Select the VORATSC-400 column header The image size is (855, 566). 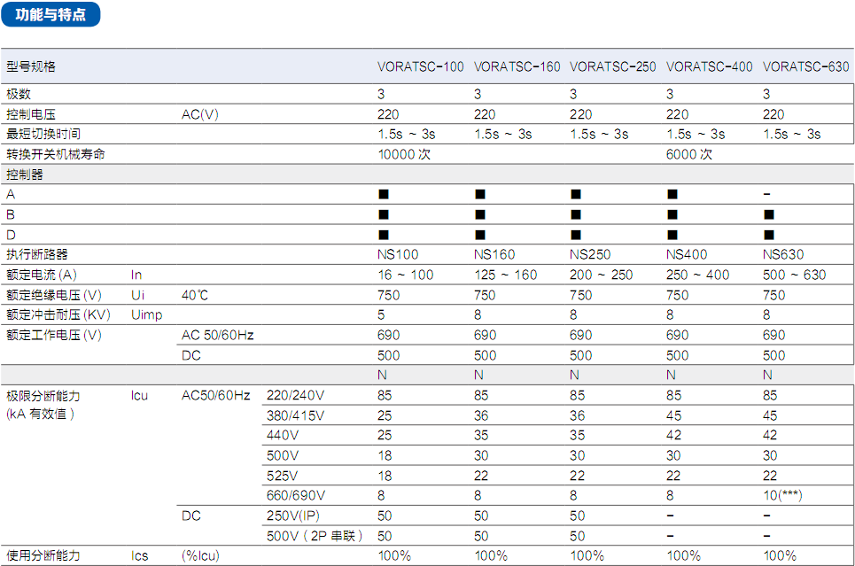click(710, 67)
